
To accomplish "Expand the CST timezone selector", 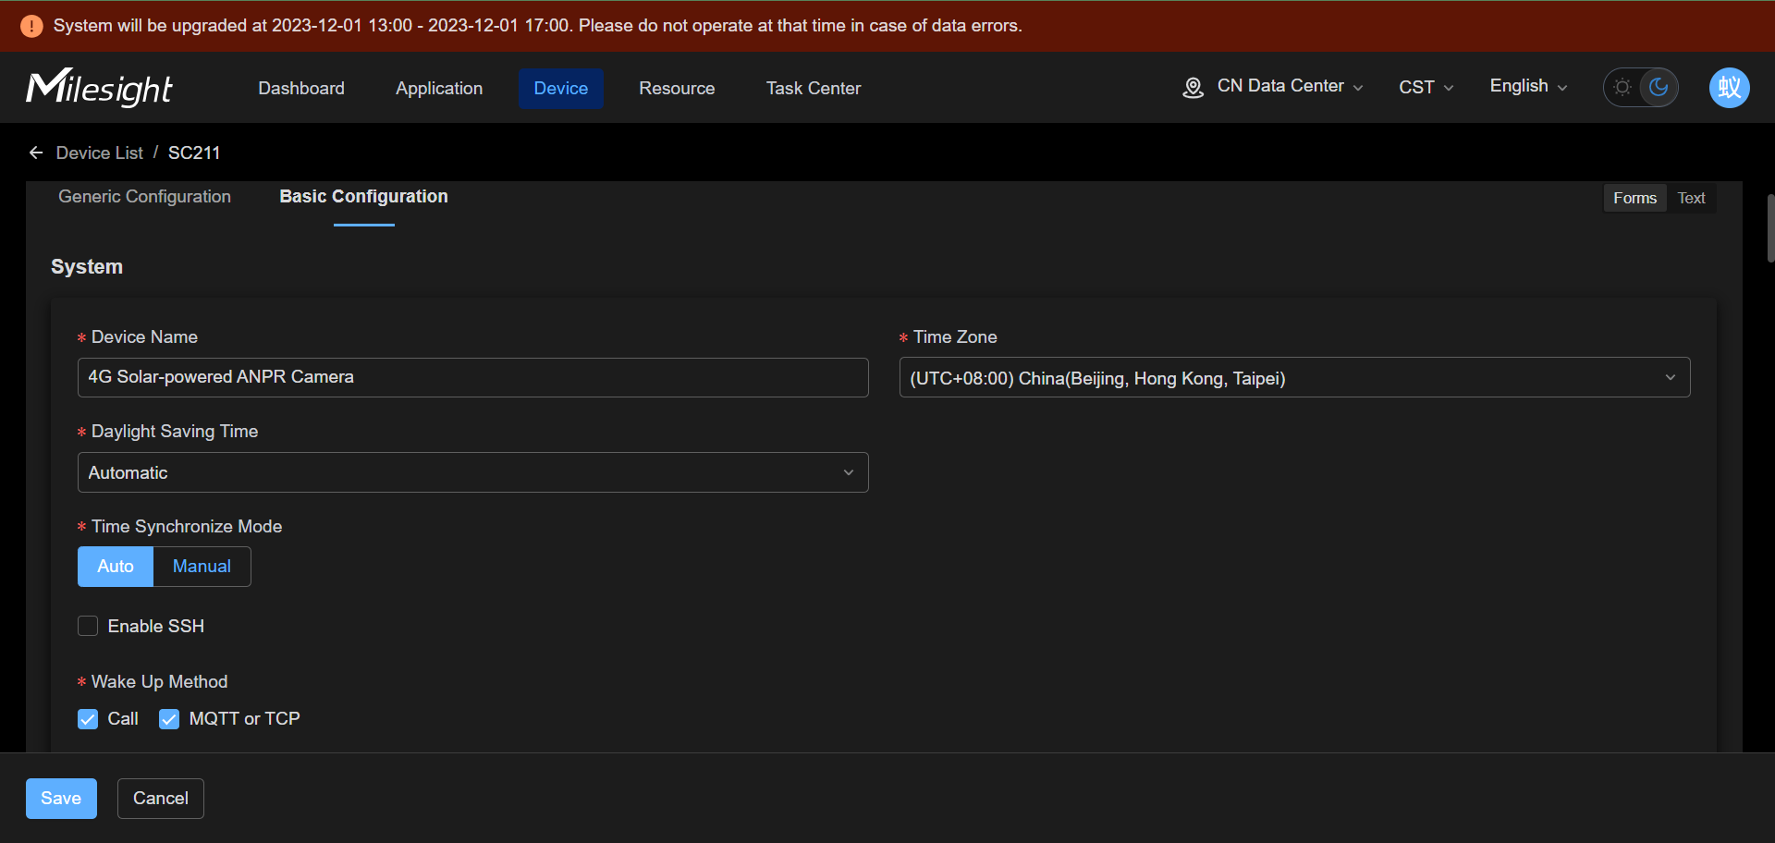I will click(x=1426, y=87).
